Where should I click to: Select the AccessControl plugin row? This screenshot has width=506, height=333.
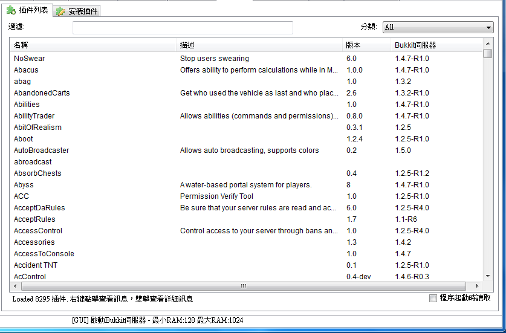tap(38, 231)
